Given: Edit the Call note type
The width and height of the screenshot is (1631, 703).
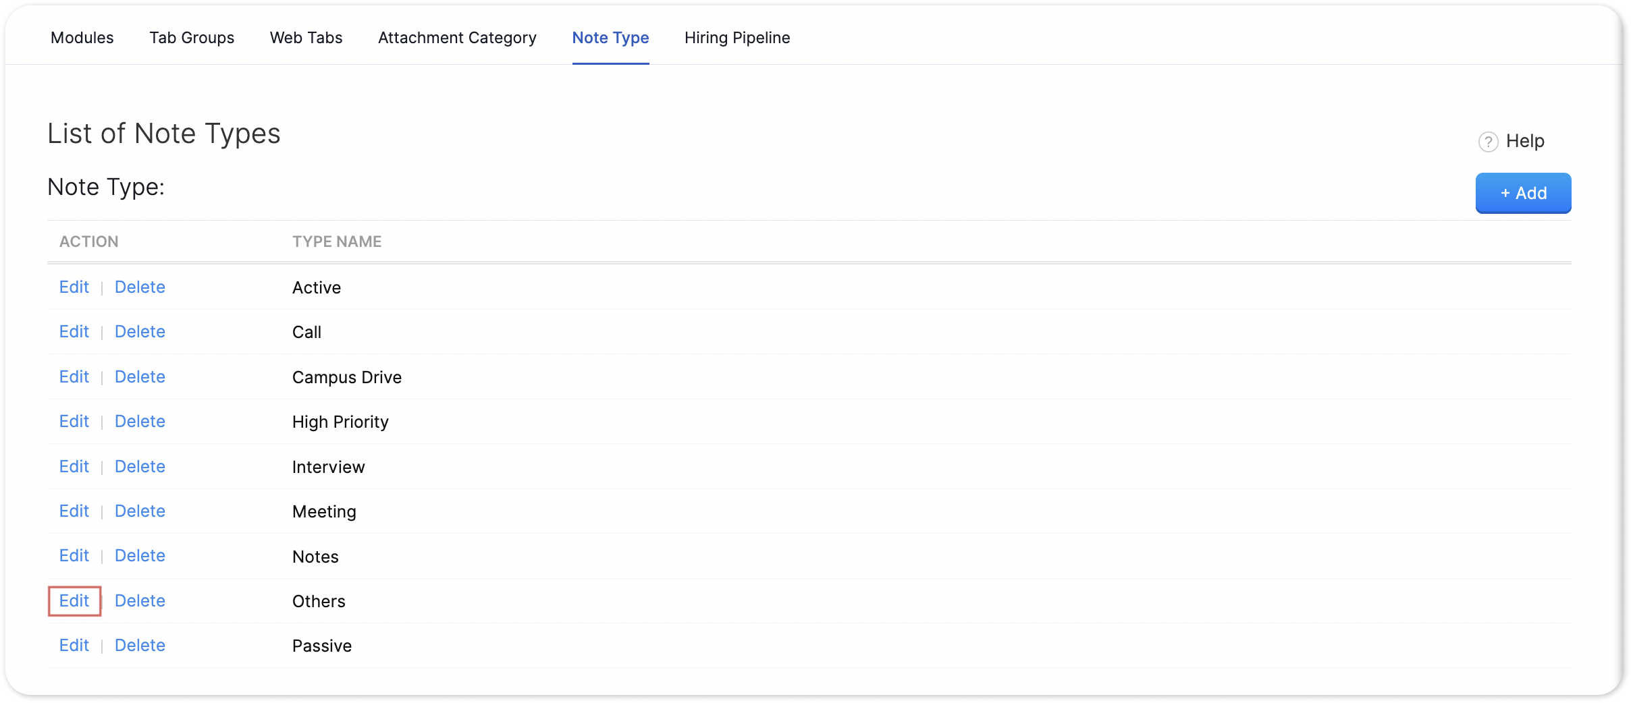Looking at the screenshot, I should tap(74, 331).
